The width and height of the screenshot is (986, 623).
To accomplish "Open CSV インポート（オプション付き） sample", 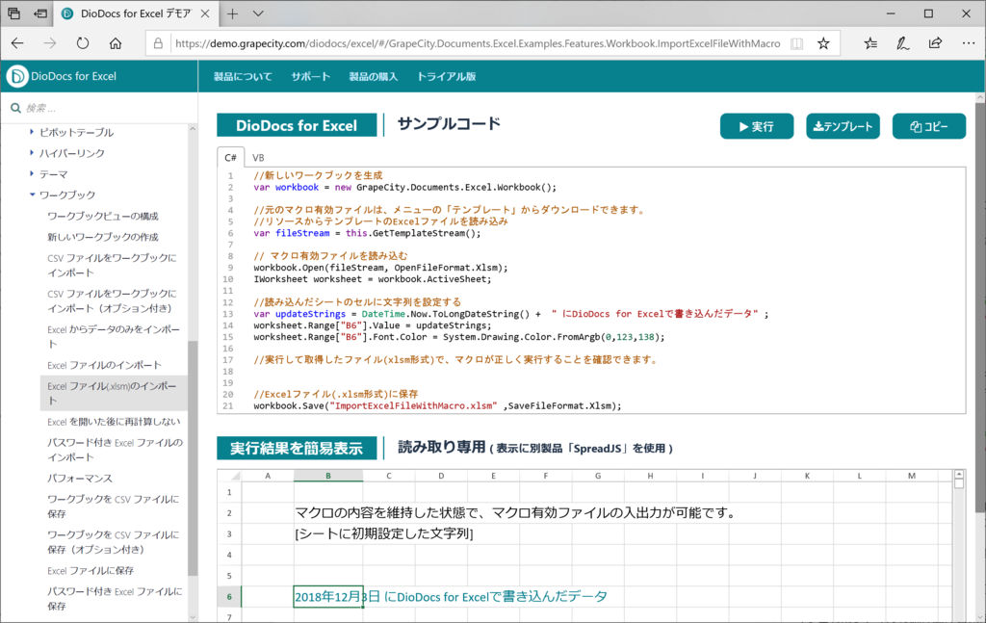I will [112, 301].
